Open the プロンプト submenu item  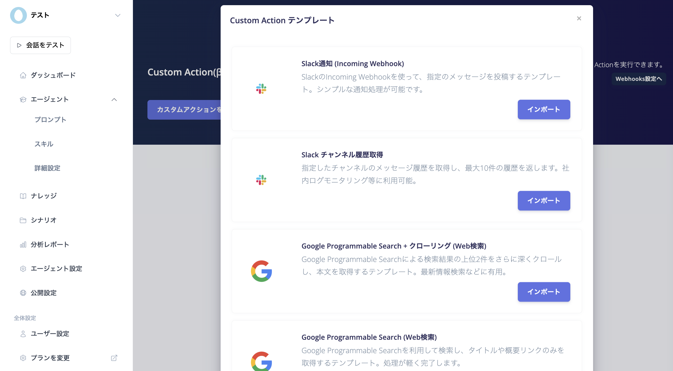[50, 120]
